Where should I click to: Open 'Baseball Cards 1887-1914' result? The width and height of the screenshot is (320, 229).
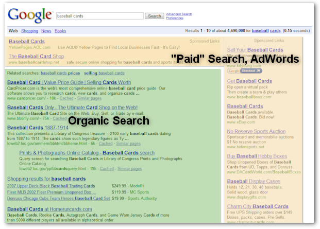click(38, 128)
